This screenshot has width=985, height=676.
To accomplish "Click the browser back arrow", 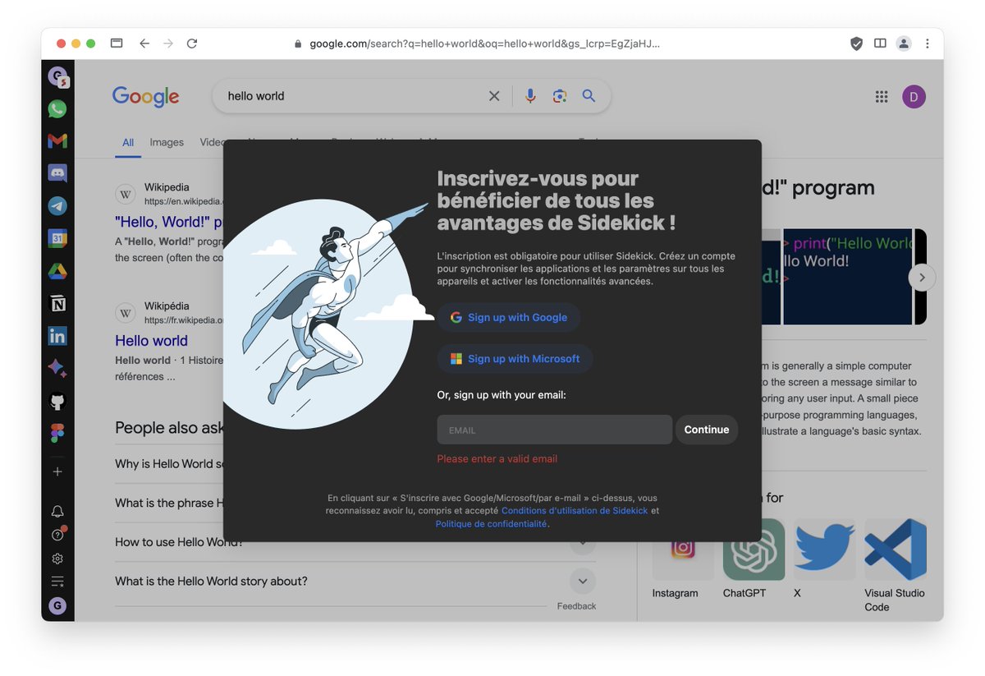I will 144,44.
